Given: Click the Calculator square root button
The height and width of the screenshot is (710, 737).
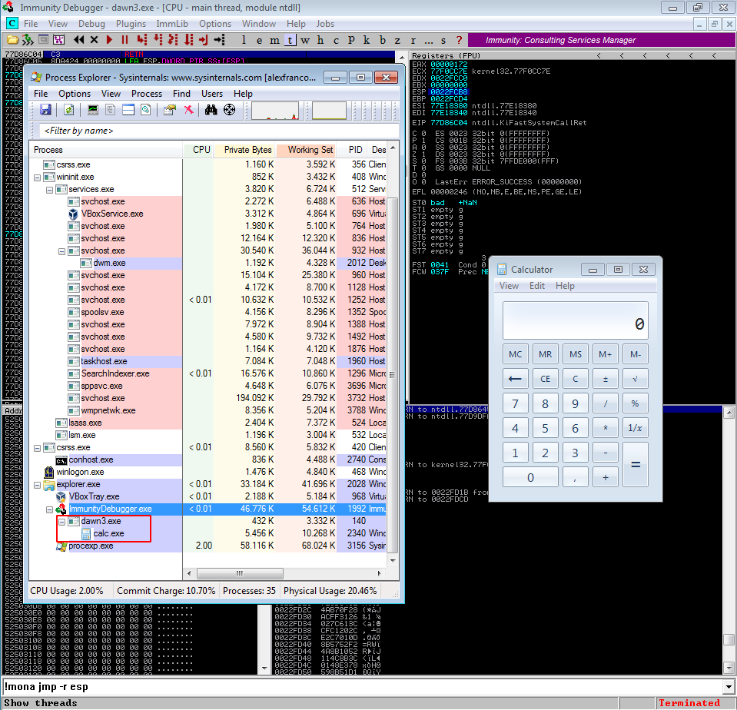Looking at the screenshot, I should point(636,379).
